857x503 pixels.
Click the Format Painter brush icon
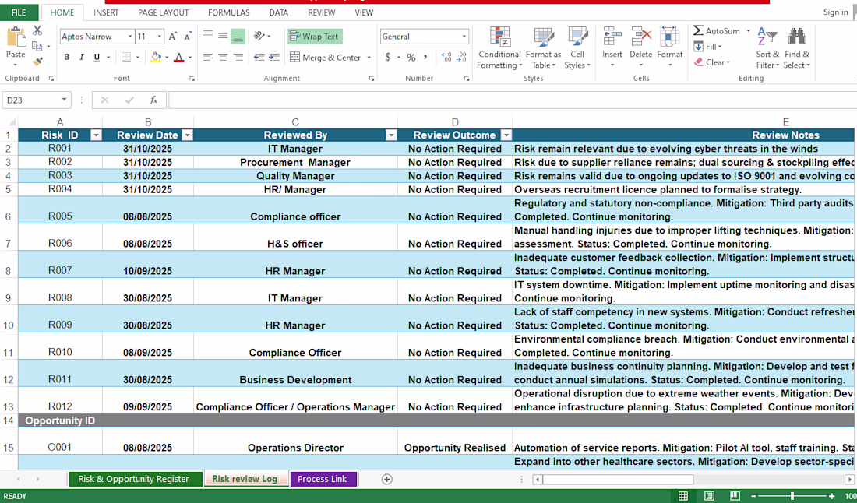[37, 62]
